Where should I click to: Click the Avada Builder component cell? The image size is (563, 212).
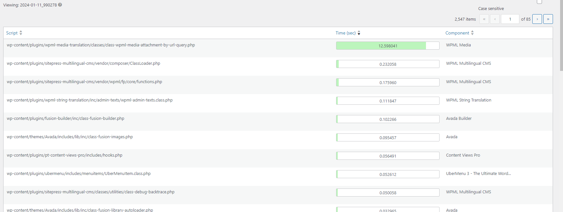tap(459, 119)
